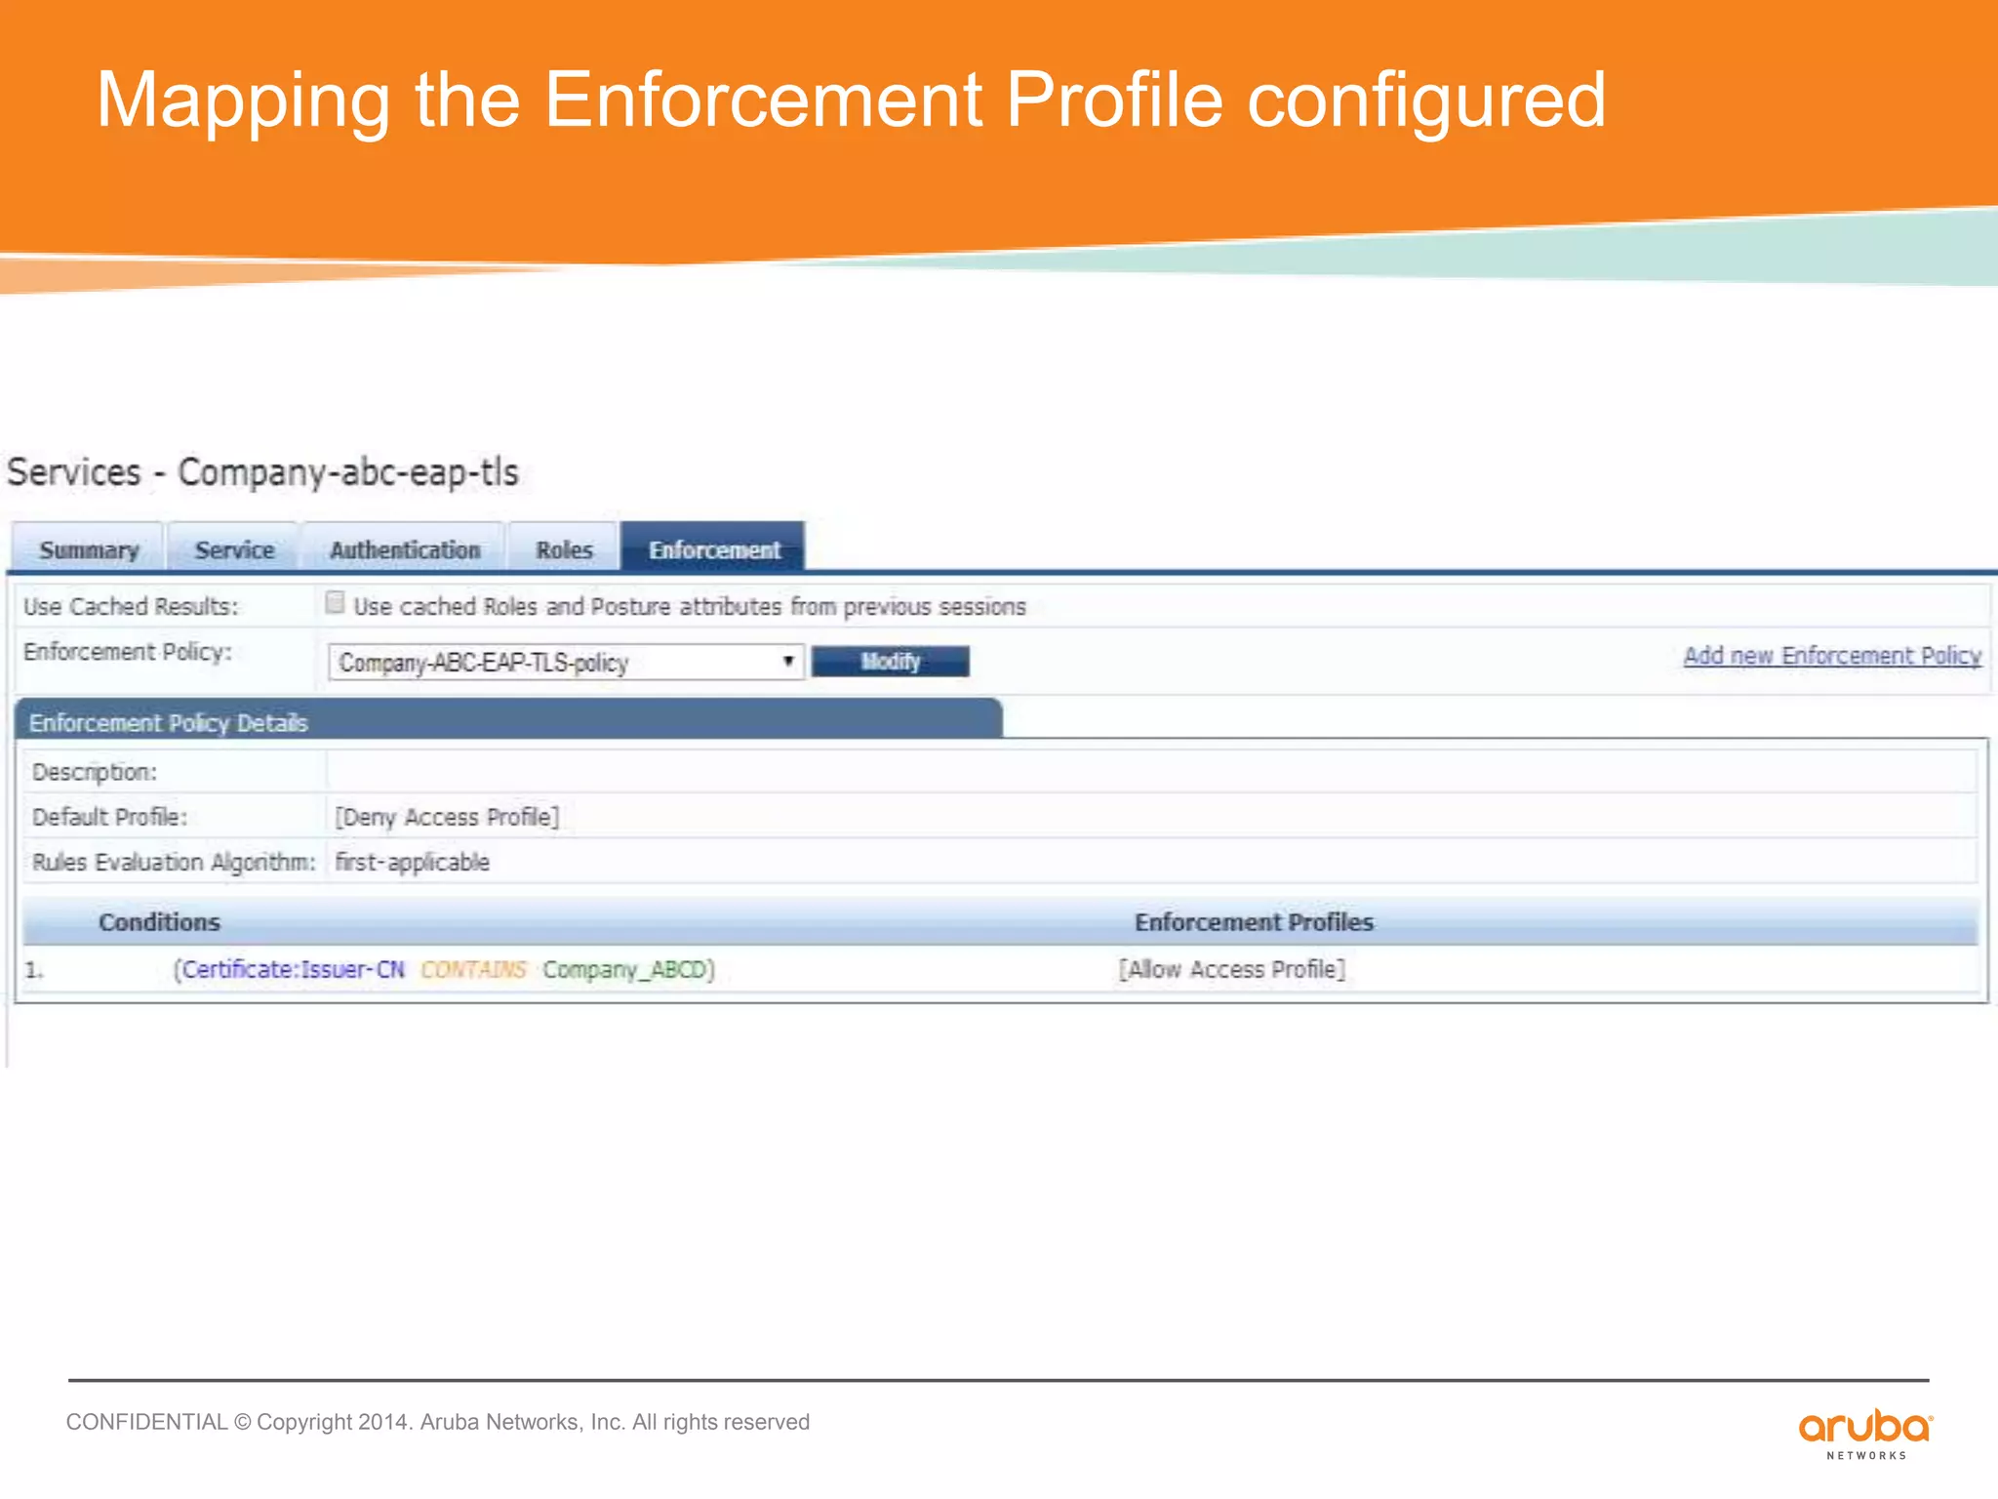
Task: Click the Default Profile label
Action: 109,817
